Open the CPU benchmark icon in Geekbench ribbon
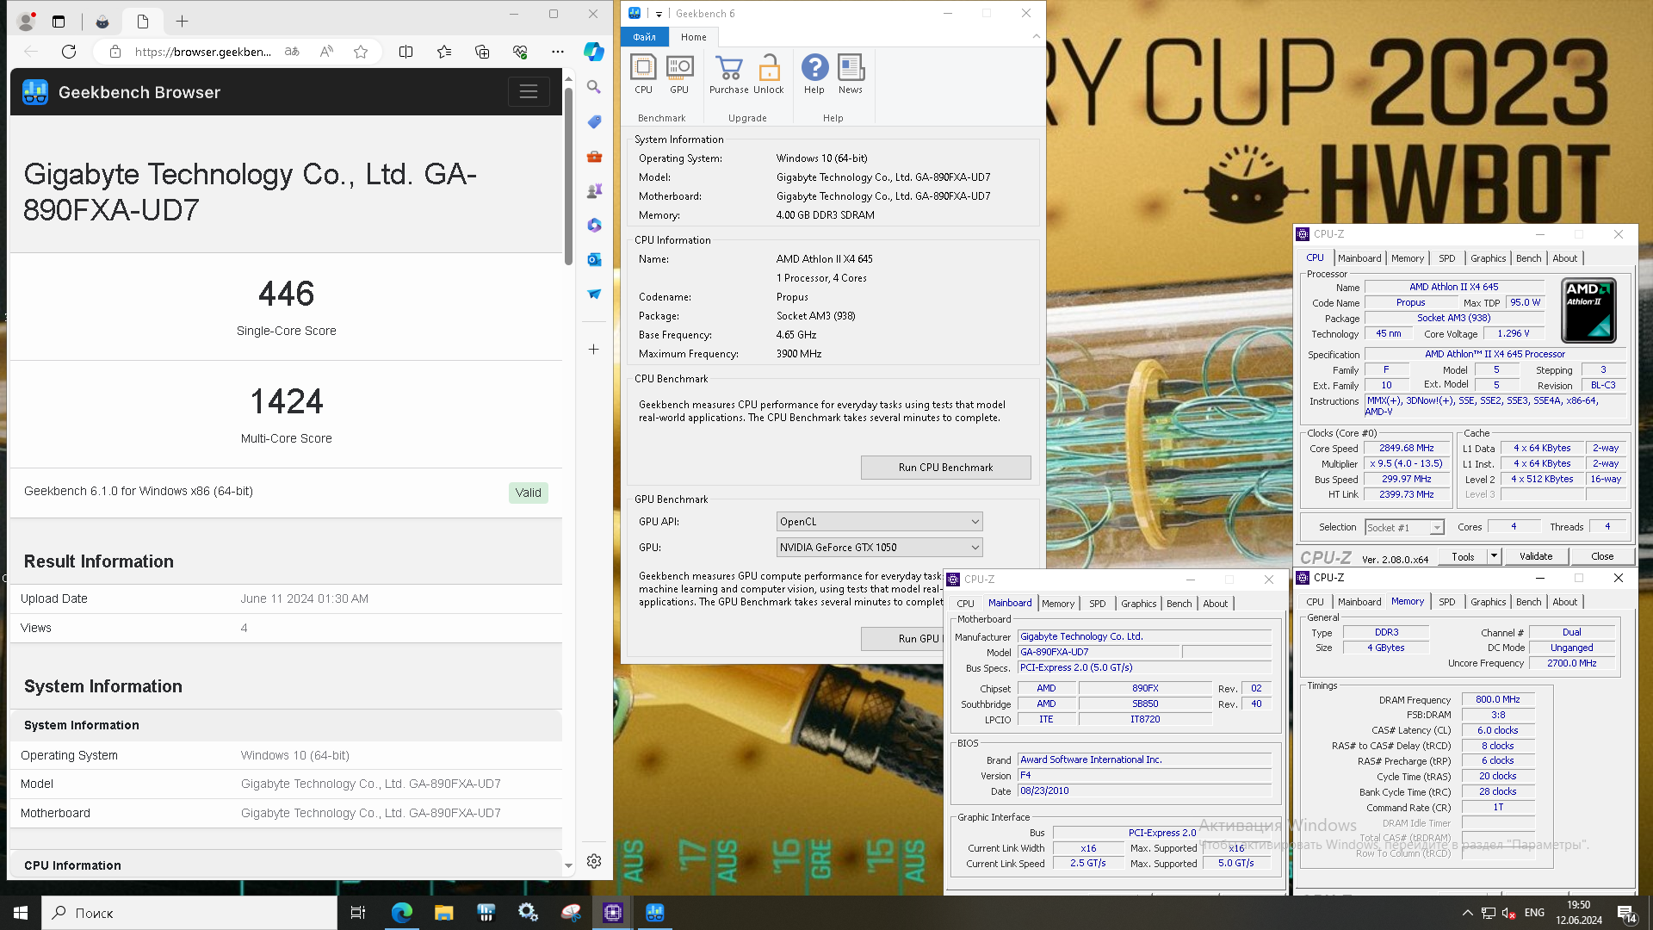The image size is (1653, 930). tap(643, 74)
